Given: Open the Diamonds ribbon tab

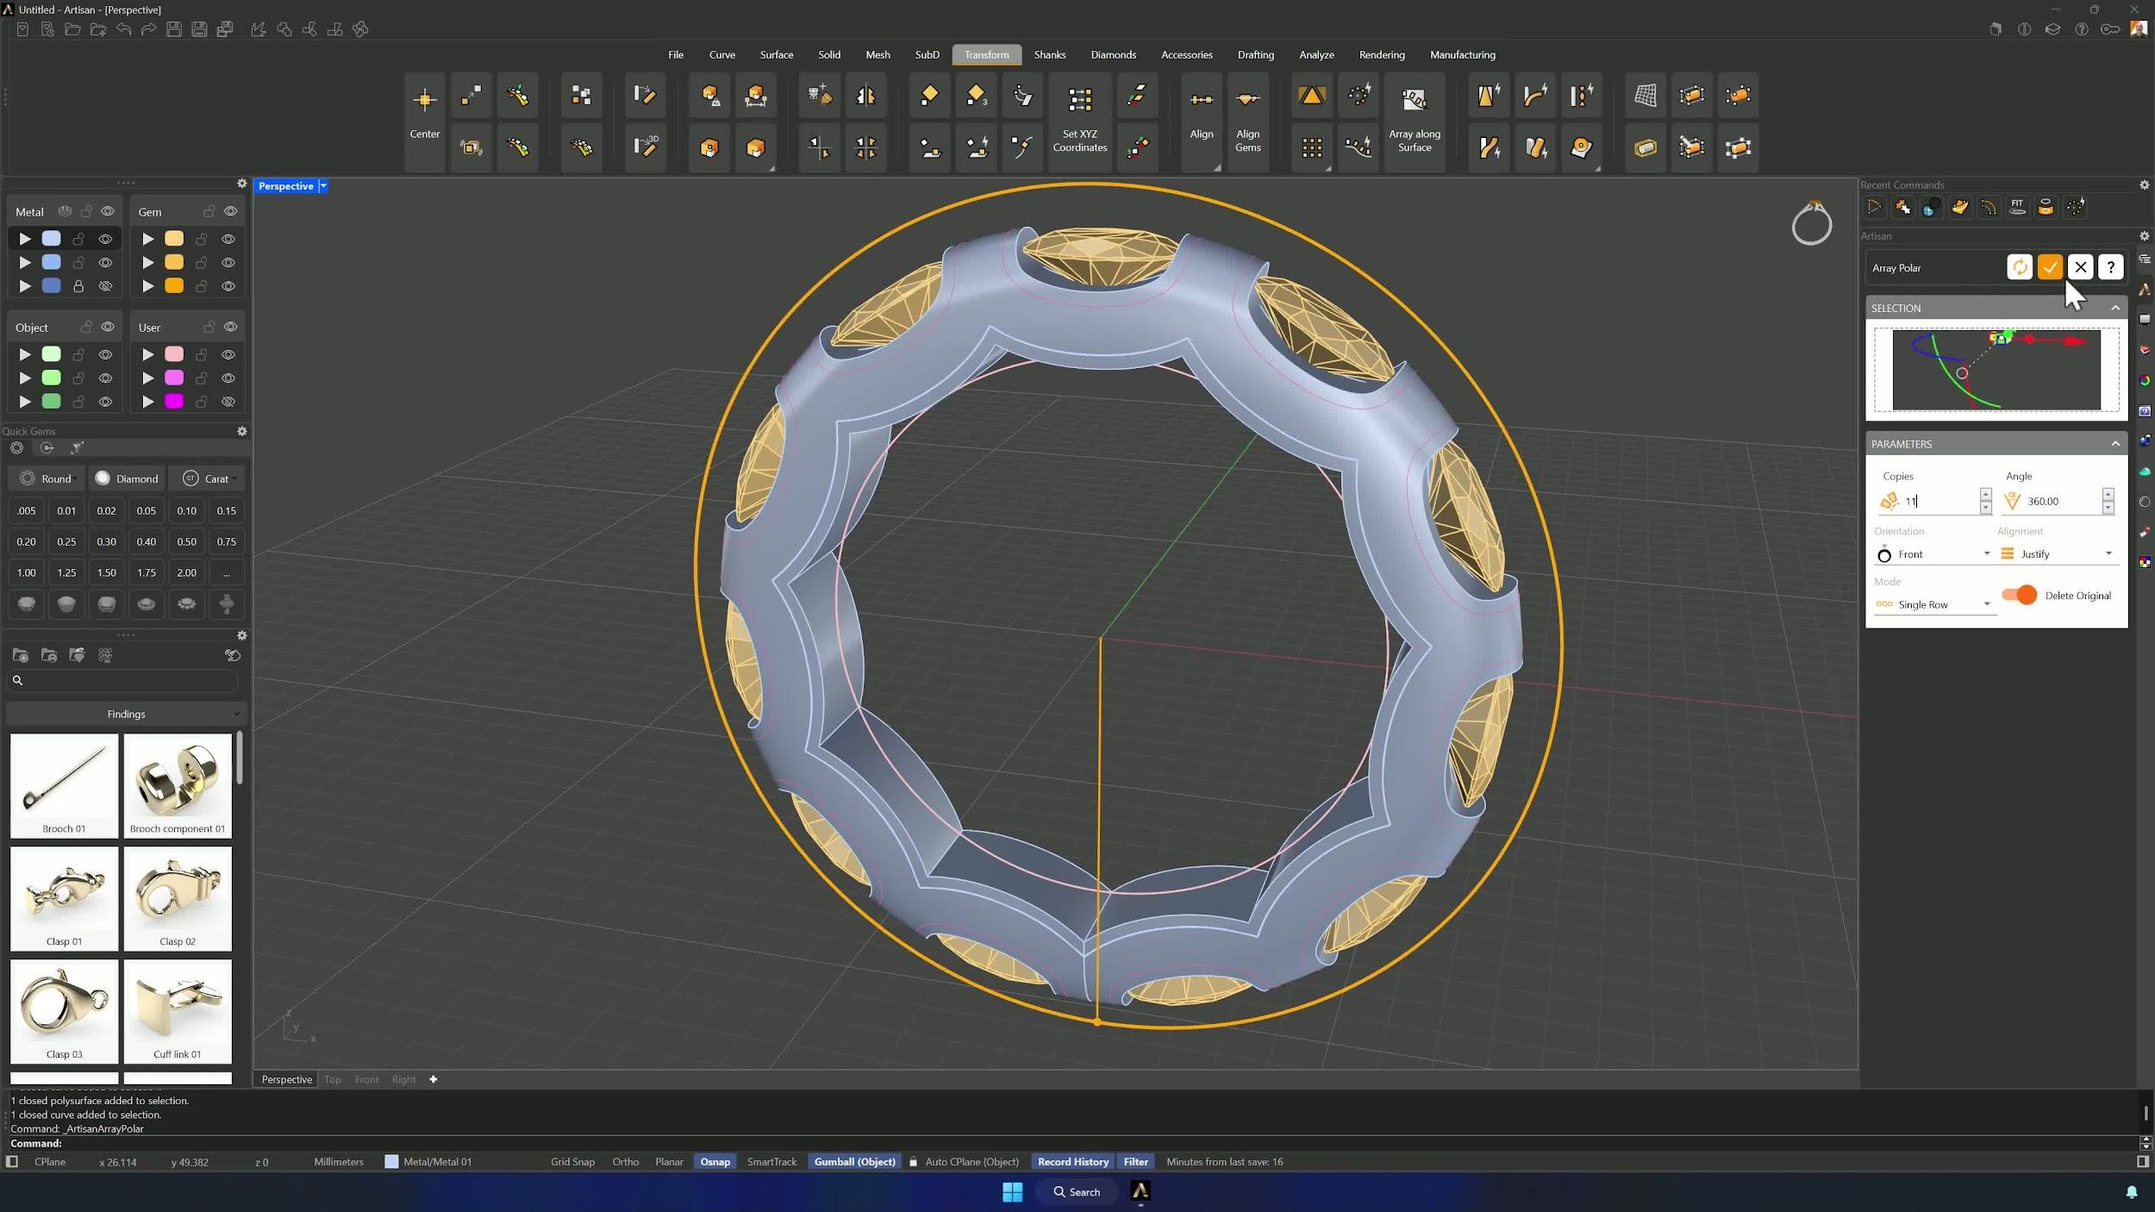Looking at the screenshot, I should [x=1113, y=54].
